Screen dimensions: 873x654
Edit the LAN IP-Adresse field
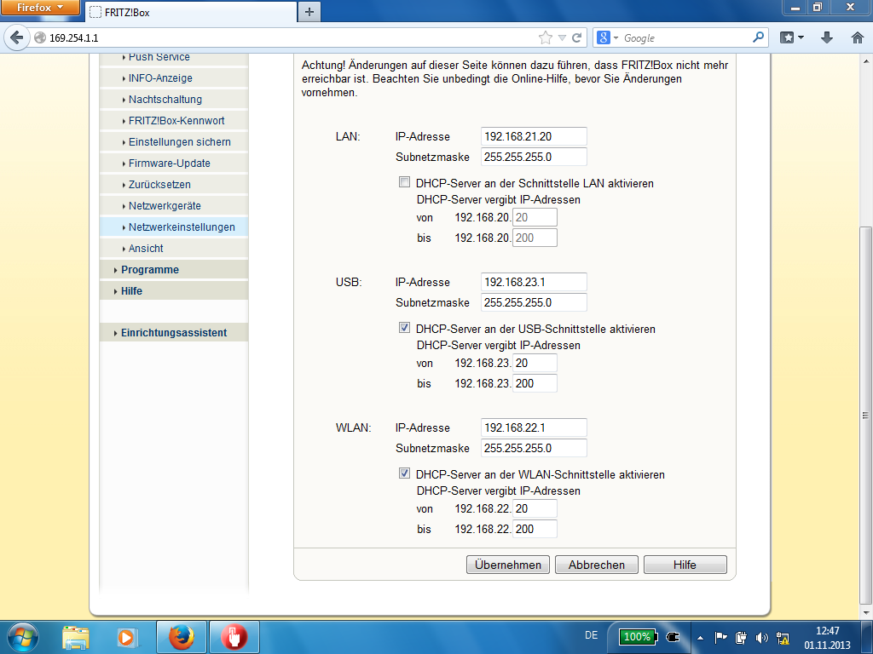534,136
